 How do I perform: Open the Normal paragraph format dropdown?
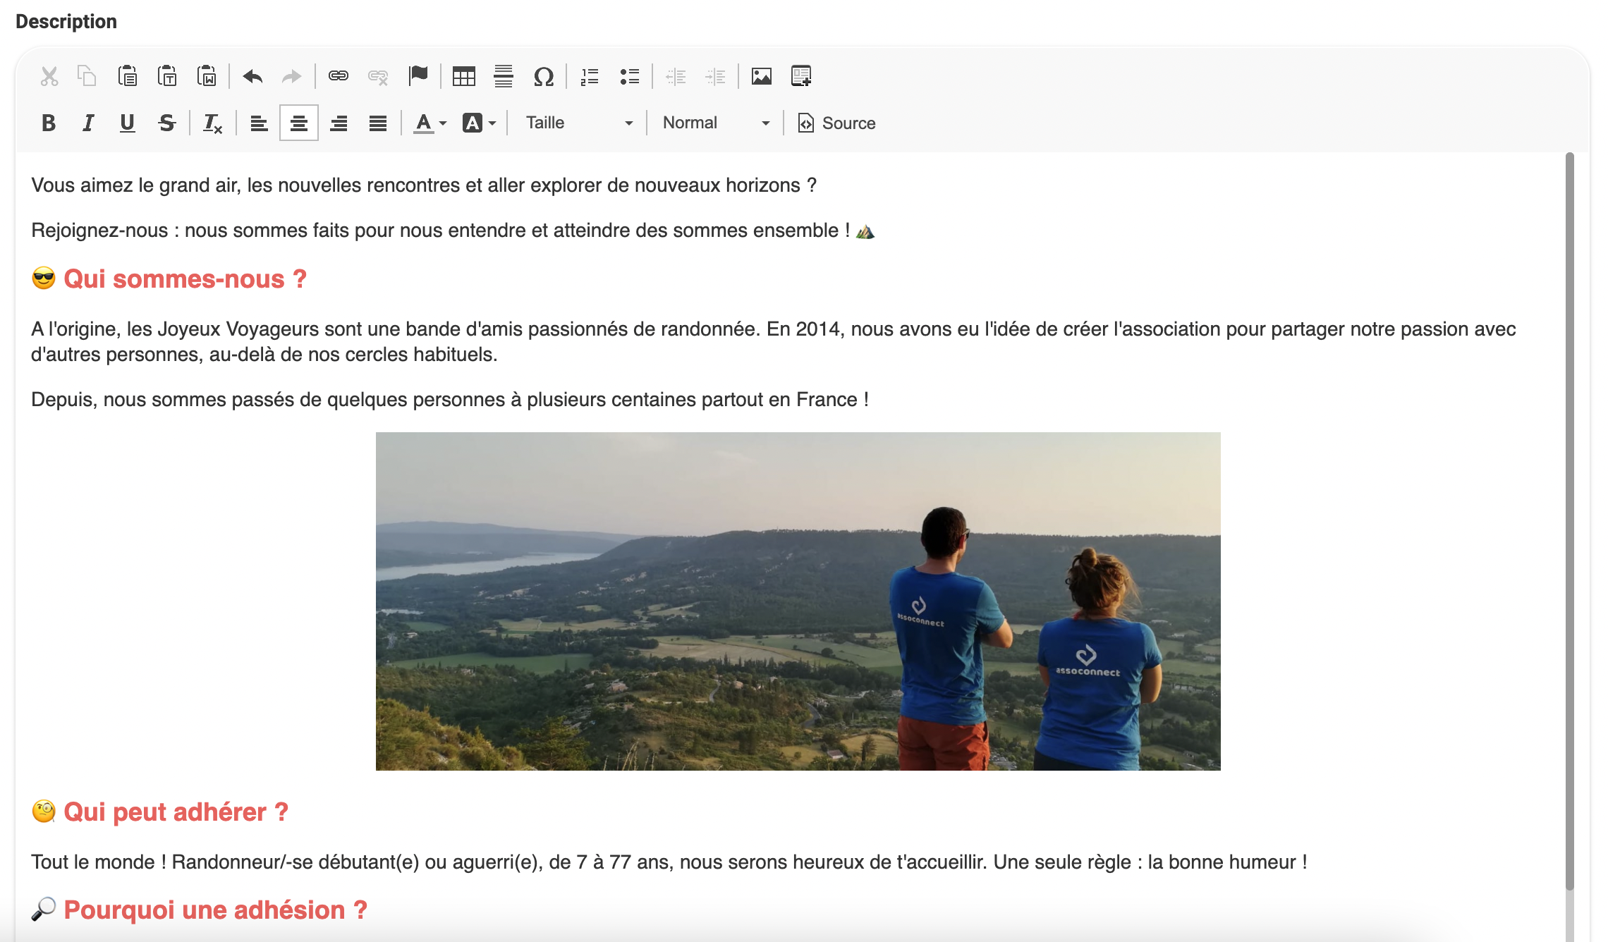[x=715, y=123]
